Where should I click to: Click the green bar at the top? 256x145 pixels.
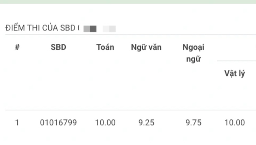[128, 2]
